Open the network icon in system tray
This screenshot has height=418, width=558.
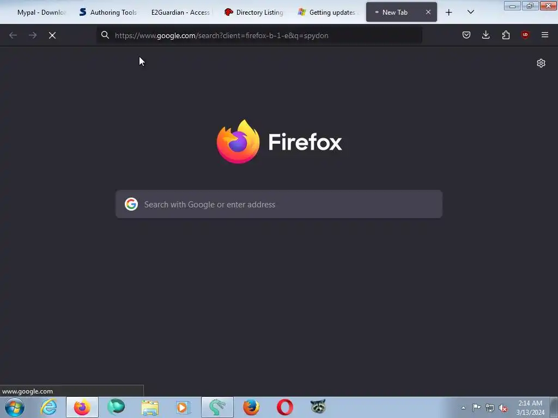click(x=490, y=408)
